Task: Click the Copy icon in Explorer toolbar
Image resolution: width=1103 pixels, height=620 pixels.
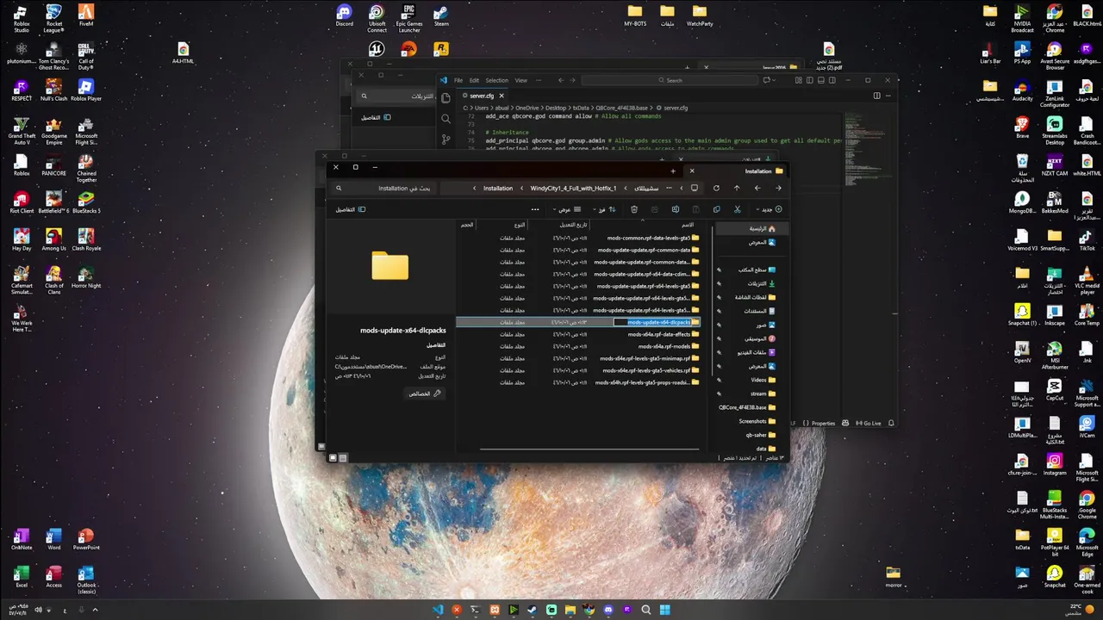Action: (x=716, y=209)
